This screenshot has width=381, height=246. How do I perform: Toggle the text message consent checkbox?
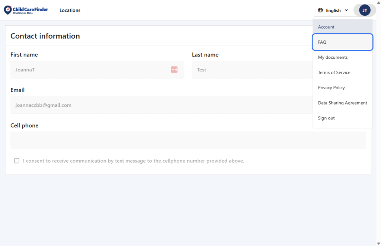click(x=17, y=161)
